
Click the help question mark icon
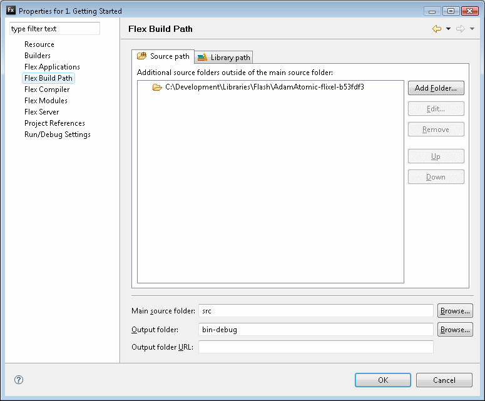click(x=19, y=380)
